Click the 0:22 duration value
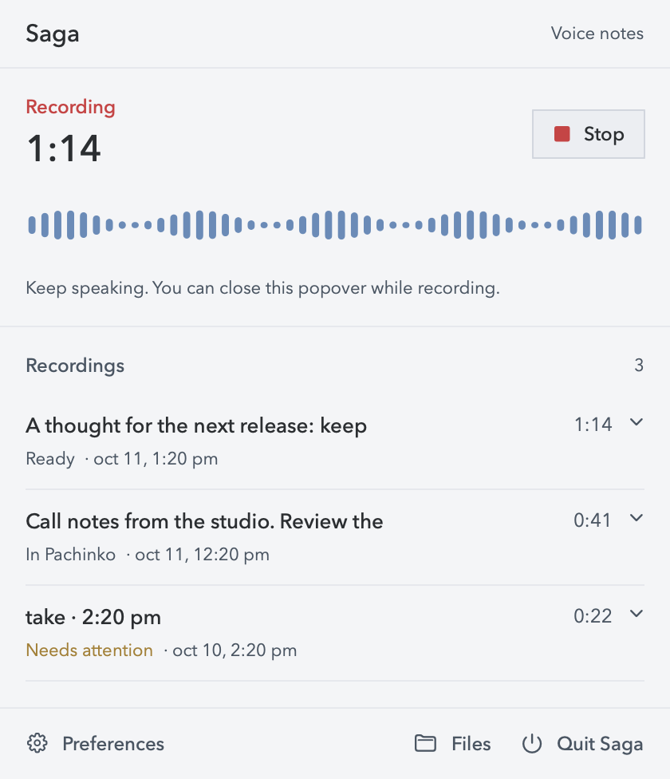 click(593, 616)
